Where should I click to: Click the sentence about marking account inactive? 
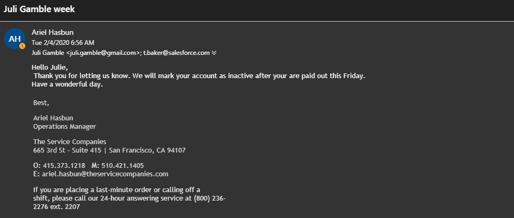(x=199, y=76)
